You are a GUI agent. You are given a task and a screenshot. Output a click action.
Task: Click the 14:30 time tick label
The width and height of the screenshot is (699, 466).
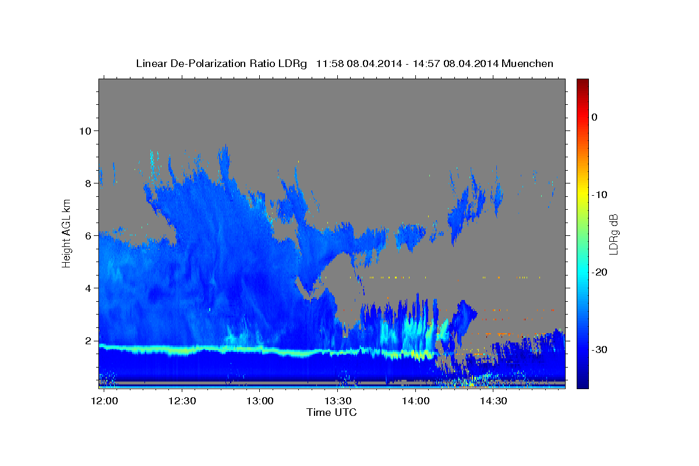click(x=494, y=401)
